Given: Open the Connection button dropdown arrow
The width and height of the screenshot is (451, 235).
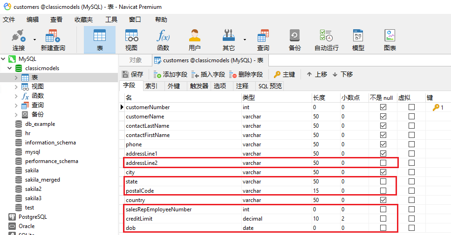Looking at the screenshot, I should 34,39.
